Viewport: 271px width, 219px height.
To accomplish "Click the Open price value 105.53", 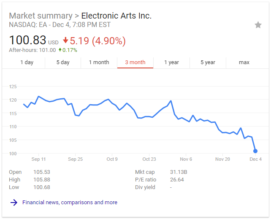I will coord(42,172).
